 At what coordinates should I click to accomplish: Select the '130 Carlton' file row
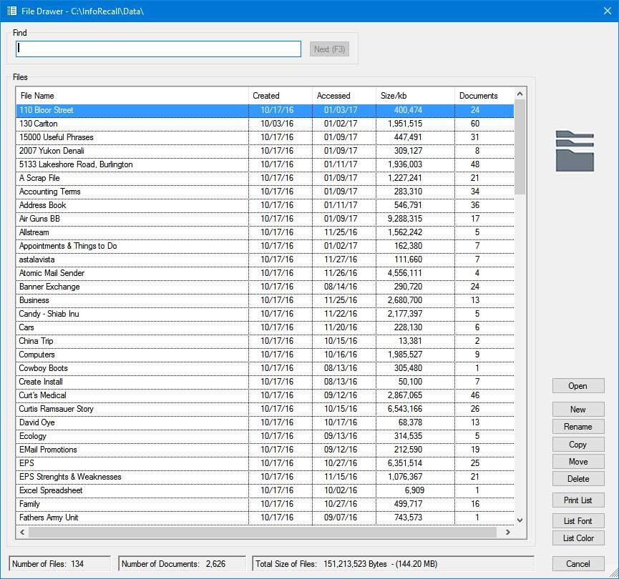click(265, 124)
